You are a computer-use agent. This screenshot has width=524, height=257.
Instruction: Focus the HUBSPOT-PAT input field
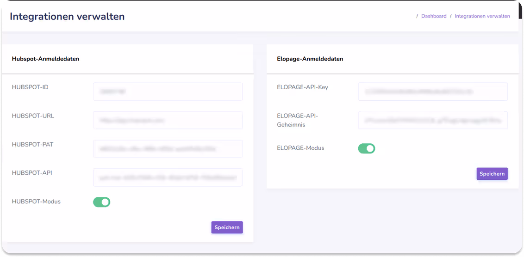pyautogui.click(x=168, y=149)
